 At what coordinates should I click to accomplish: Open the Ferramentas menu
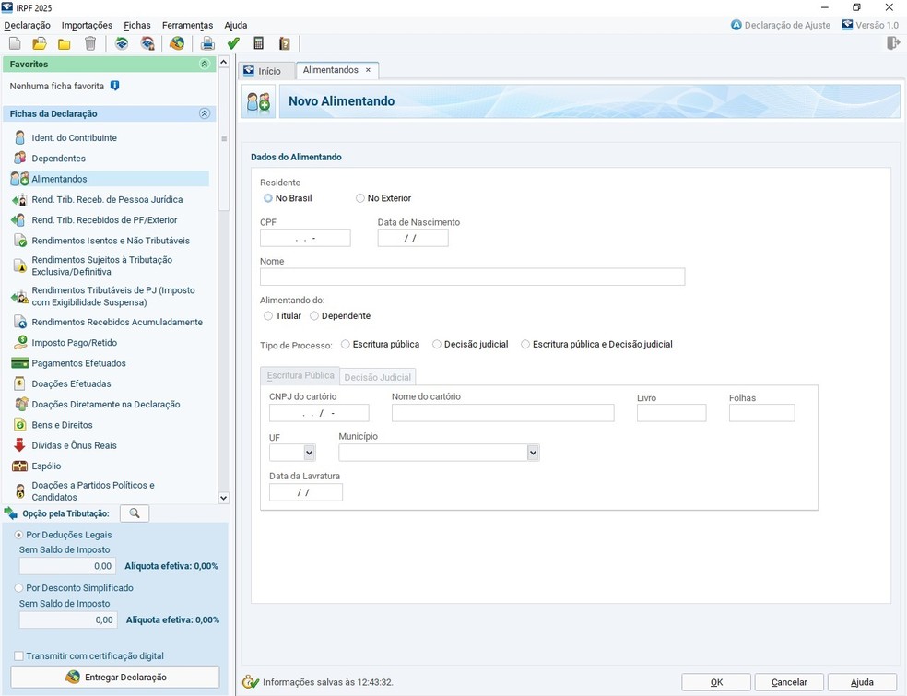coord(187,25)
